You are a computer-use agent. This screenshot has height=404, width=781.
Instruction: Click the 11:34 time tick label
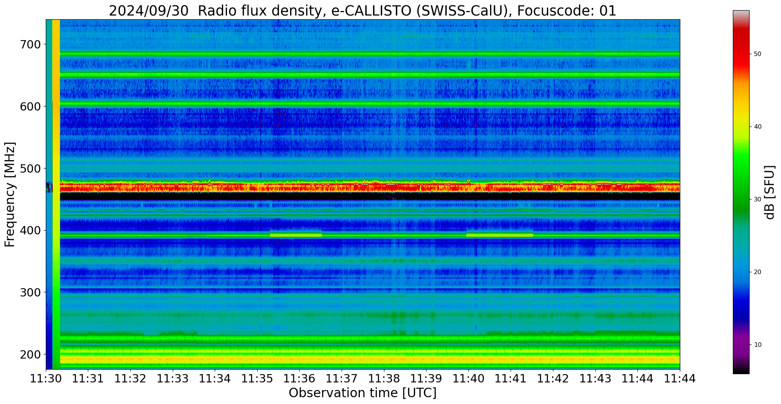click(x=215, y=379)
